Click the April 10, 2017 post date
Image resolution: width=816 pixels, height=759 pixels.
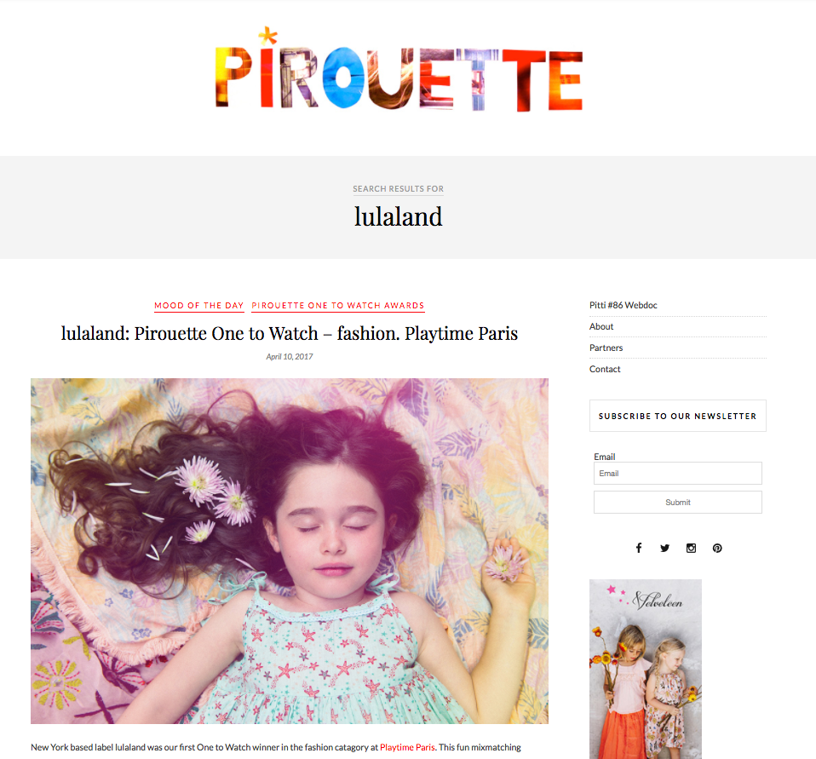click(x=290, y=357)
